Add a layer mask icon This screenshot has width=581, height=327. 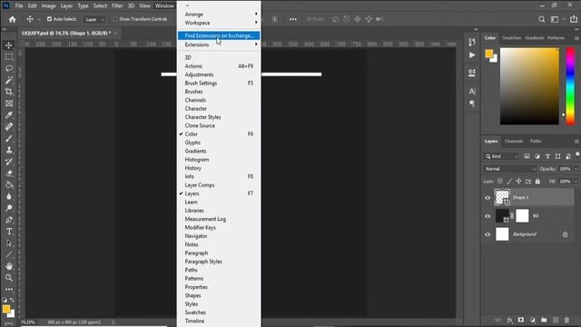521,320
